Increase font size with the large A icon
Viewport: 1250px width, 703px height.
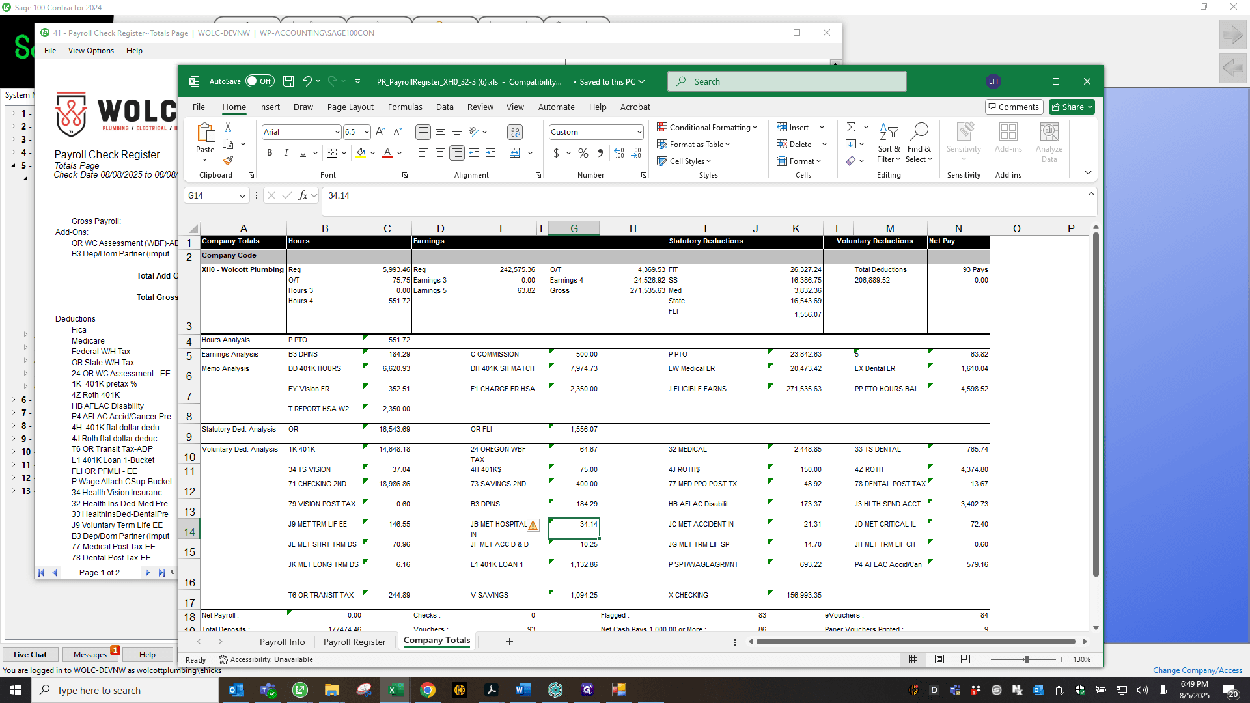pos(381,132)
